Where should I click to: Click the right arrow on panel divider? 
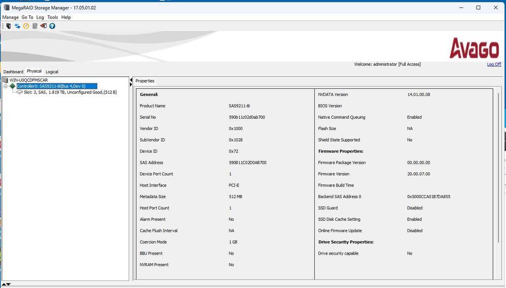click(x=131, y=84)
